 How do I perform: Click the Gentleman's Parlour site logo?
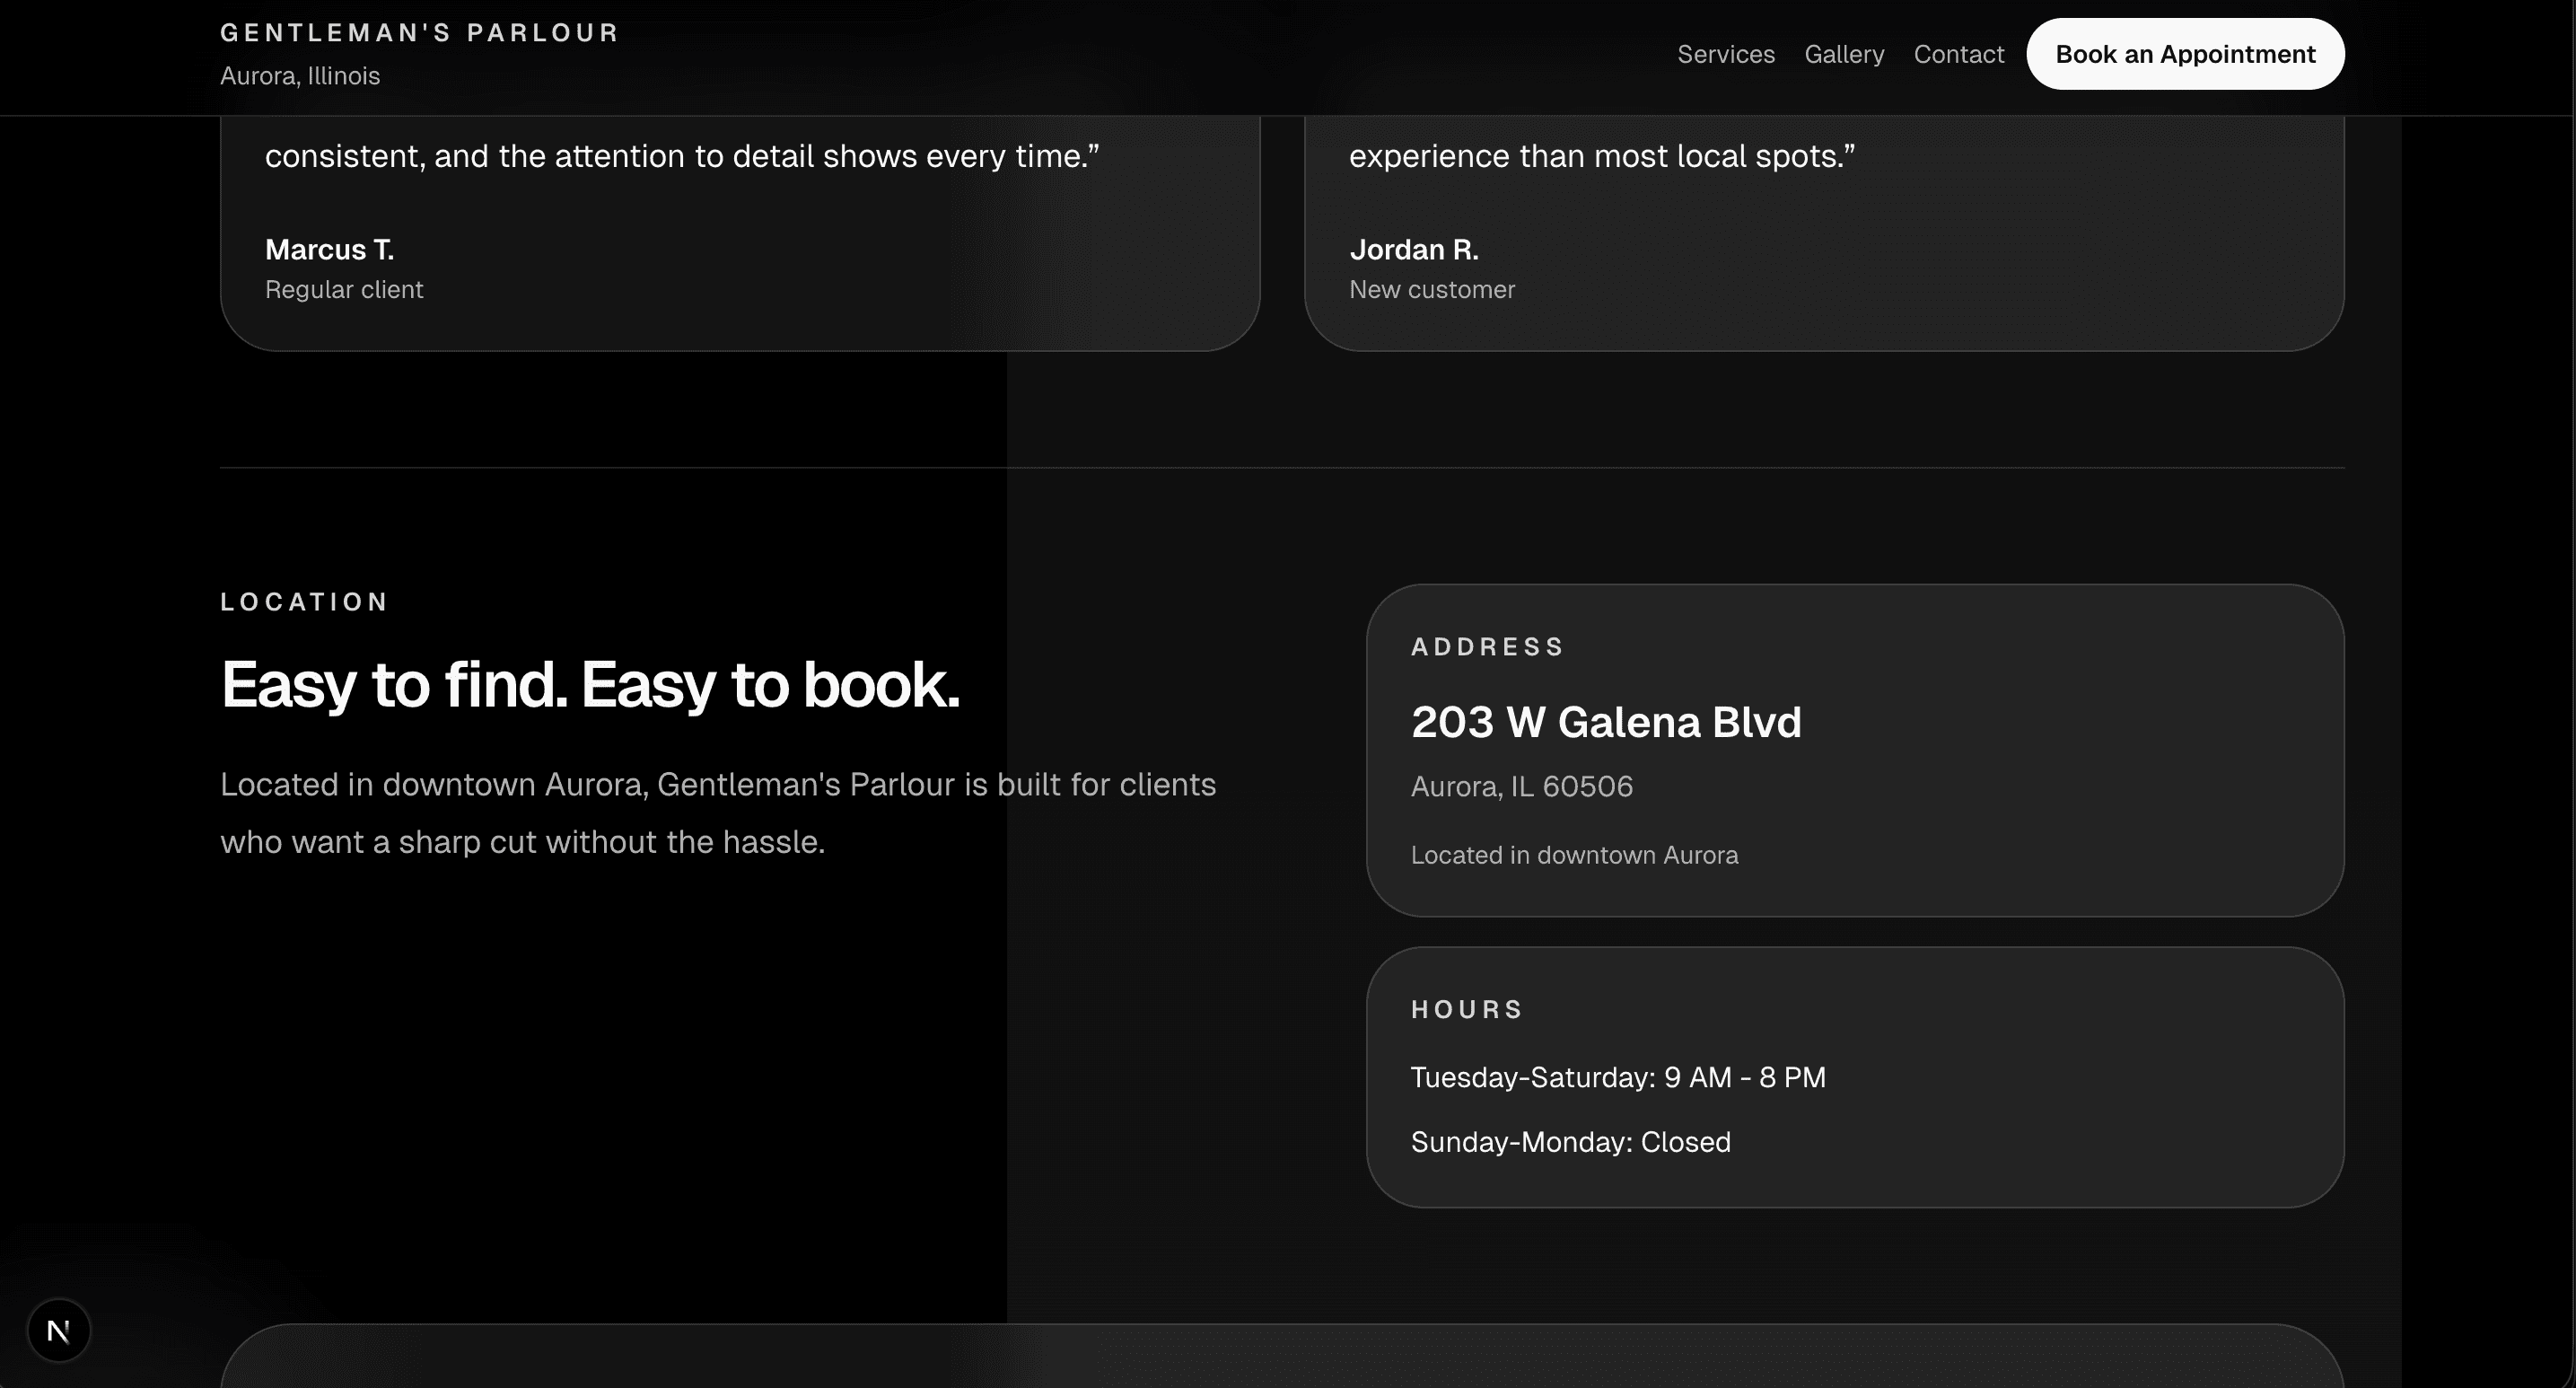coord(419,33)
